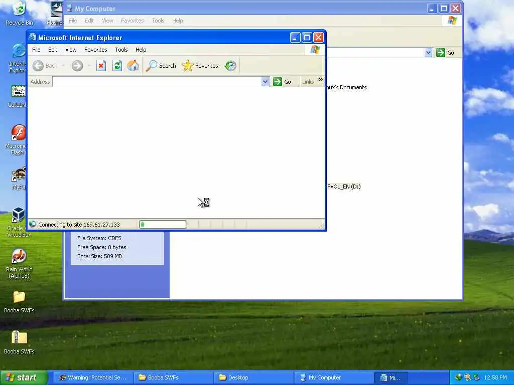Click the Windows flag throbber in Internet Explorer

[x=315, y=50]
